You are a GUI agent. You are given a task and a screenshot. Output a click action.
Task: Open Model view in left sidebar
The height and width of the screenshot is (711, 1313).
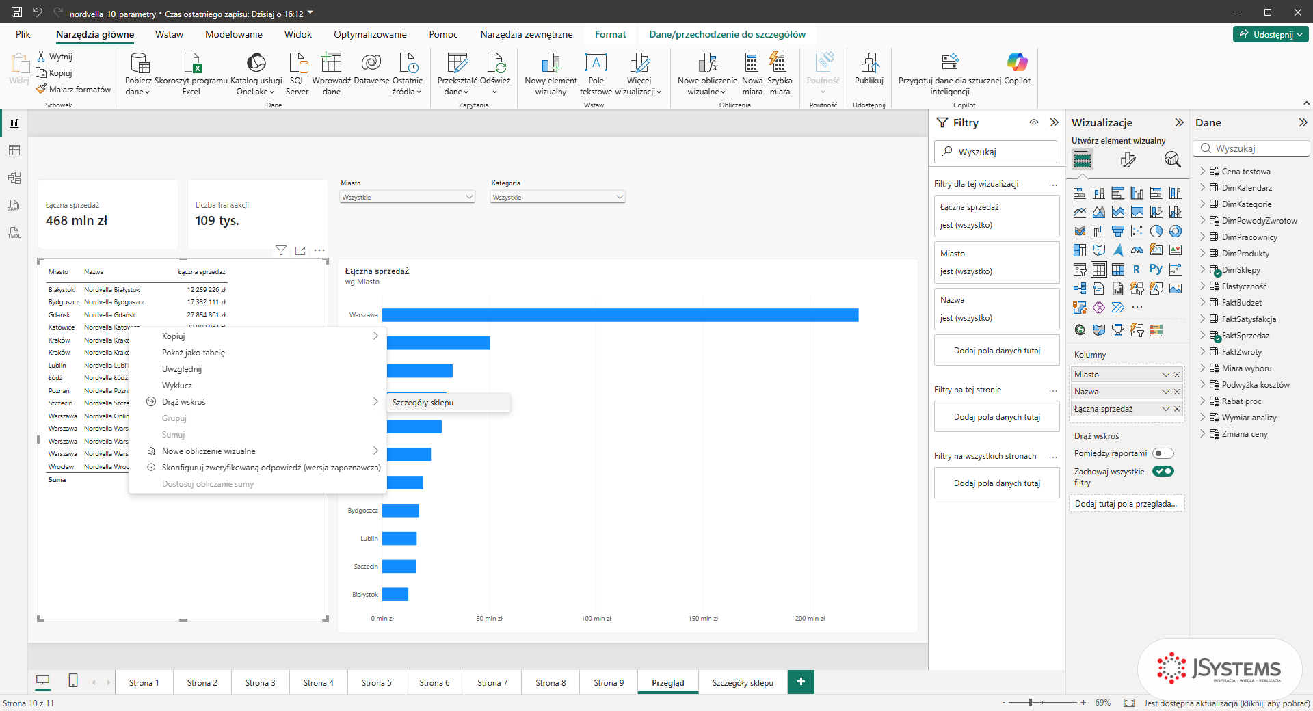(14, 178)
